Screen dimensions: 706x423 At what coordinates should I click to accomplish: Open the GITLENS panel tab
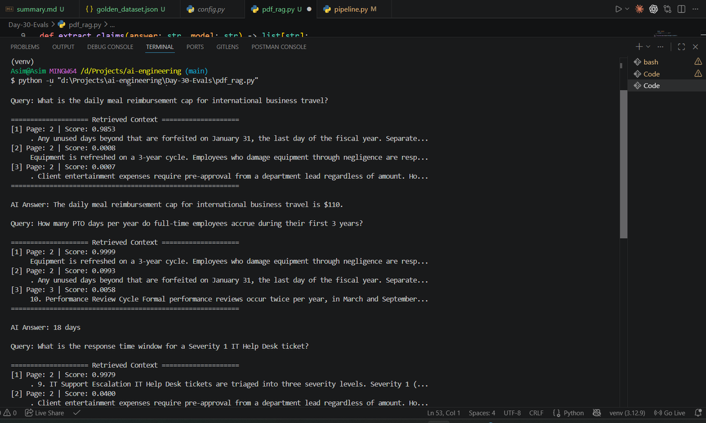click(x=227, y=47)
